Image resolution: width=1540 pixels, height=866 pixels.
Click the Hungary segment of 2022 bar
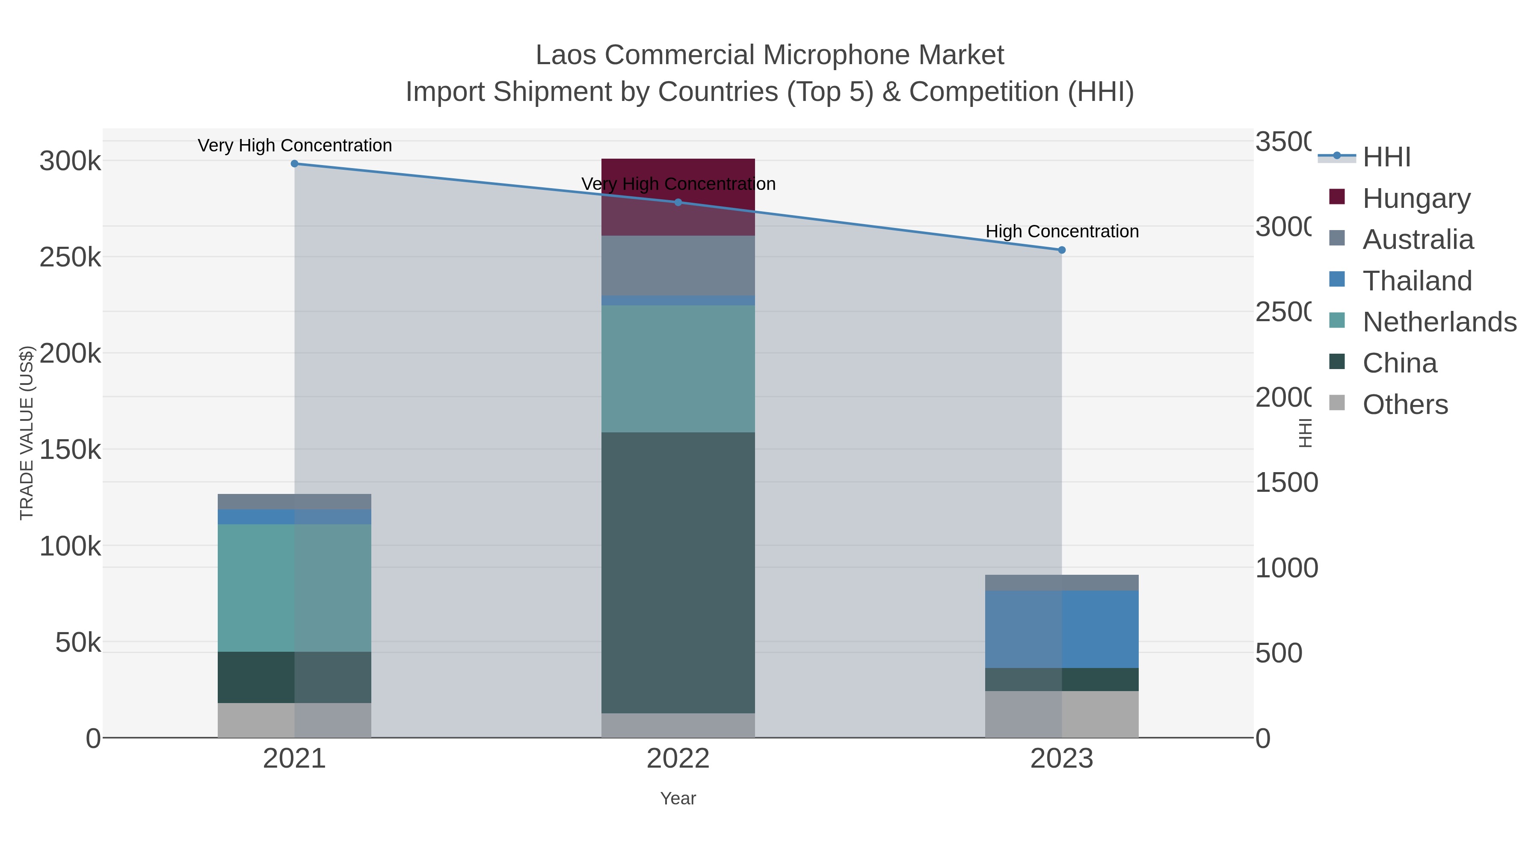(x=678, y=197)
